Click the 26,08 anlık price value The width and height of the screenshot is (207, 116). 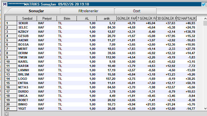coord(111,109)
